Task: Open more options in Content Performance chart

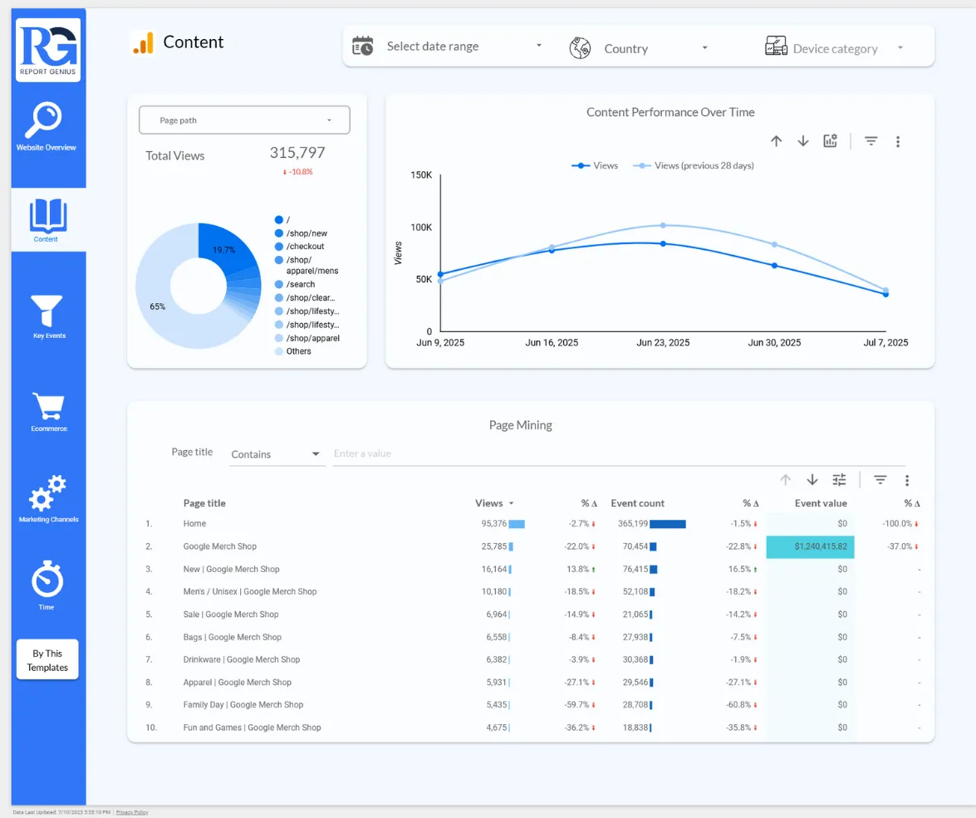Action: click(898, 142)
